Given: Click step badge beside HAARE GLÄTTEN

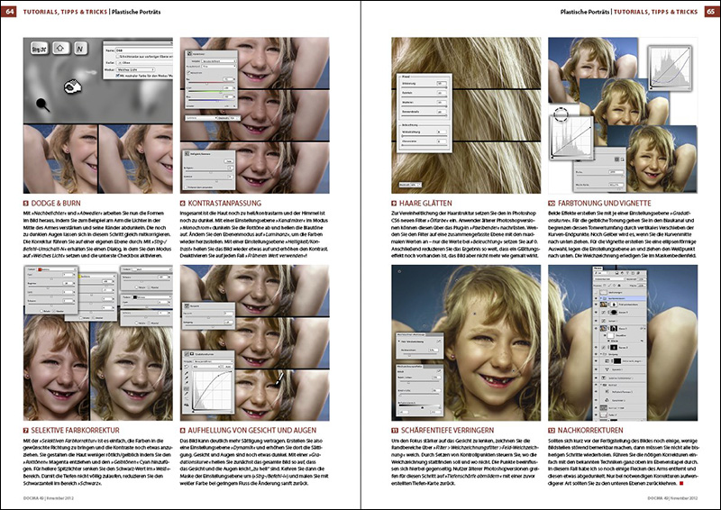Looking at the screenshot, I should [x=394, y=204].
